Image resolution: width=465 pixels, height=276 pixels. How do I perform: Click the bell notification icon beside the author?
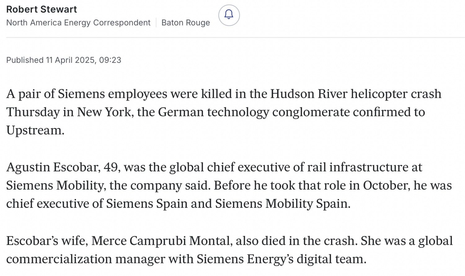tap(229, 15)
